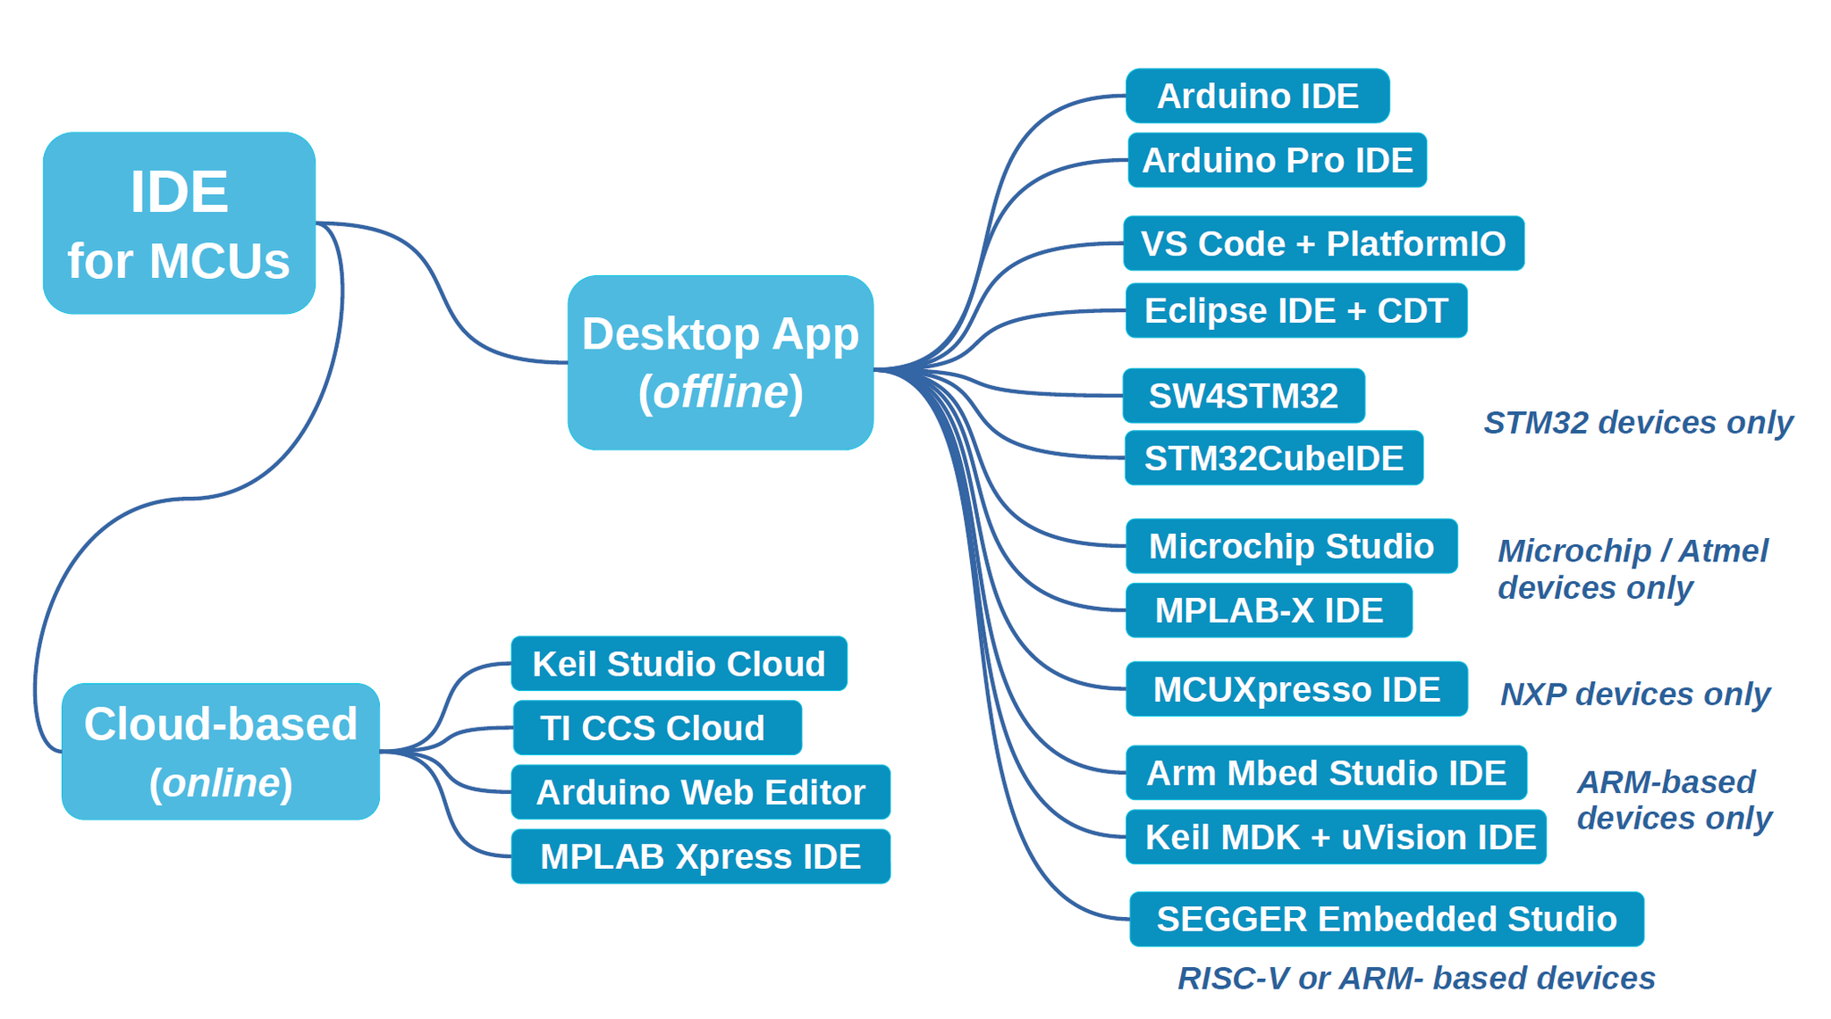Select the 'Desktop App (offline)' node
Screen dimensions: 1831x1019
click(x=721, y=362)
